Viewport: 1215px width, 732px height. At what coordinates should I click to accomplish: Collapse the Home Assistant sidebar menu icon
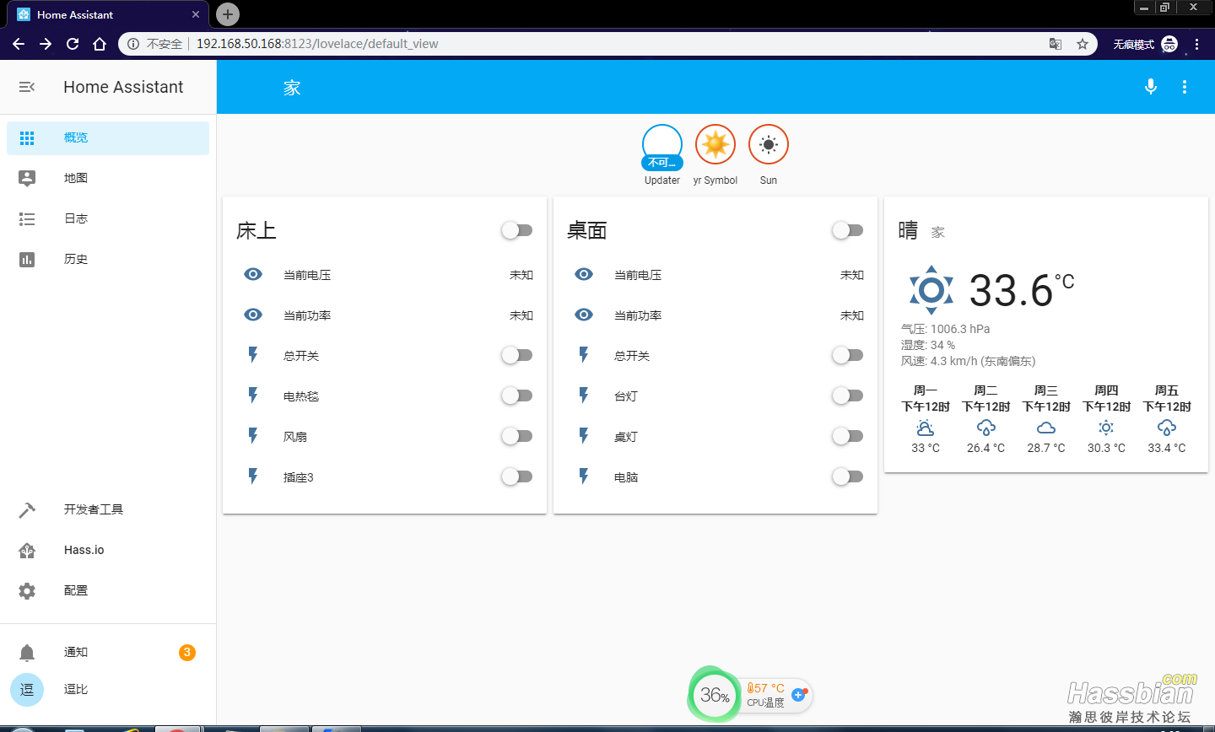27,87
